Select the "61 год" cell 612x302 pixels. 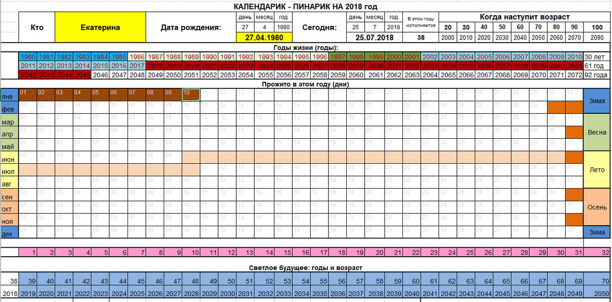596,66
